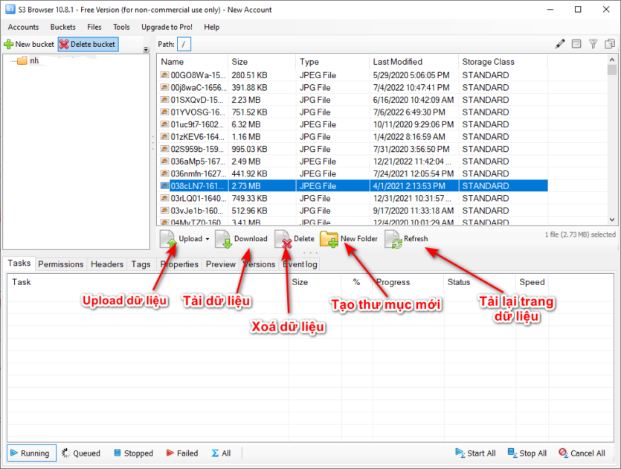Open the Upload dropdown arrow
621x469 pixels.
coord(207,239)
